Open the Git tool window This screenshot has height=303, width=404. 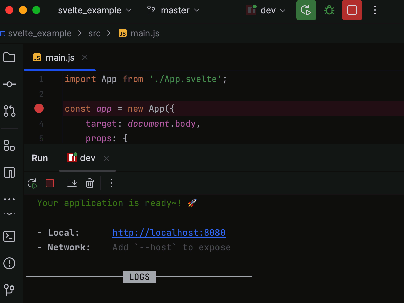(9, 289)
